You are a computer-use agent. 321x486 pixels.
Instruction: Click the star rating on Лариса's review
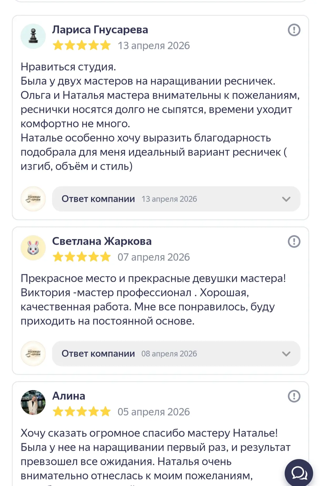[82, 46]
